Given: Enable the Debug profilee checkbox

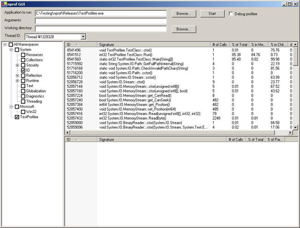Looking at the screenshot, I should coord(231,14).
